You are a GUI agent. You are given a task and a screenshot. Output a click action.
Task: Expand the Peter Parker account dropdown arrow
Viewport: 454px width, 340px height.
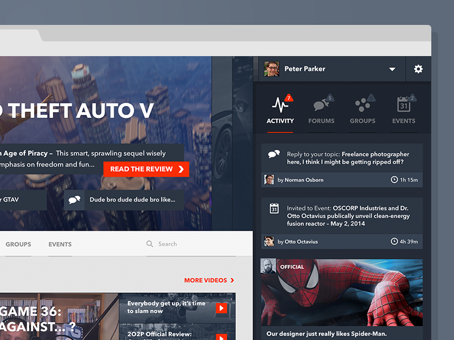click(x=392, y=69)
